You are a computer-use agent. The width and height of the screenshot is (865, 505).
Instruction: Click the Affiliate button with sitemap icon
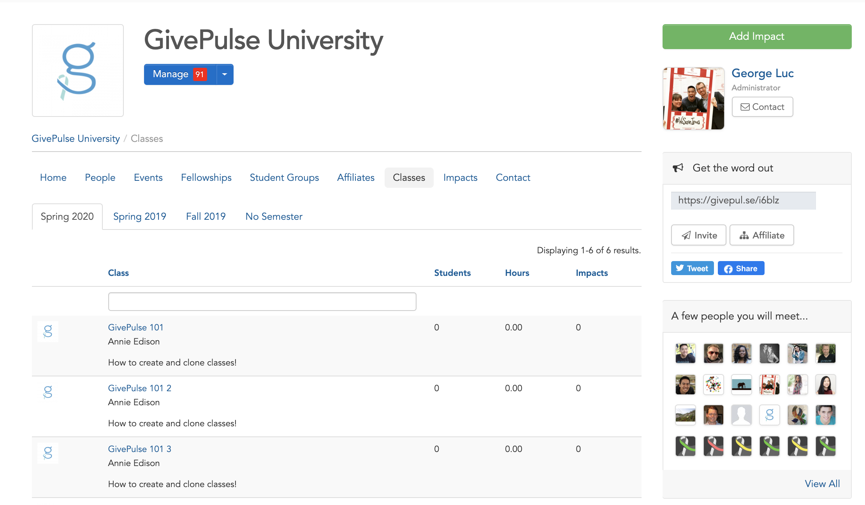pyautogui.click(x=761, y=235)
